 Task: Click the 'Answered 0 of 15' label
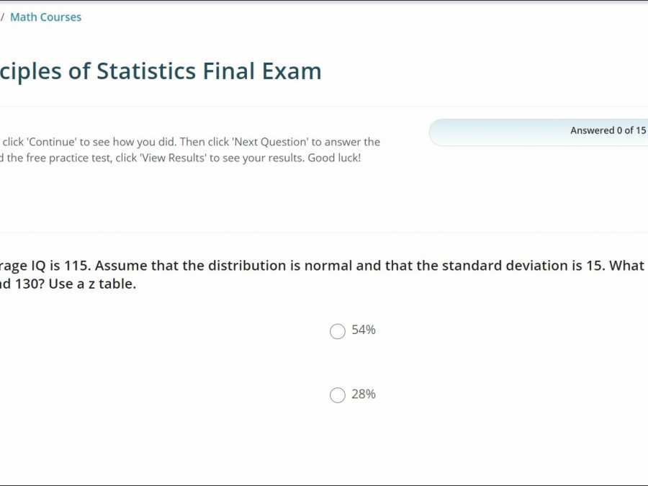[x=608, y=130]
